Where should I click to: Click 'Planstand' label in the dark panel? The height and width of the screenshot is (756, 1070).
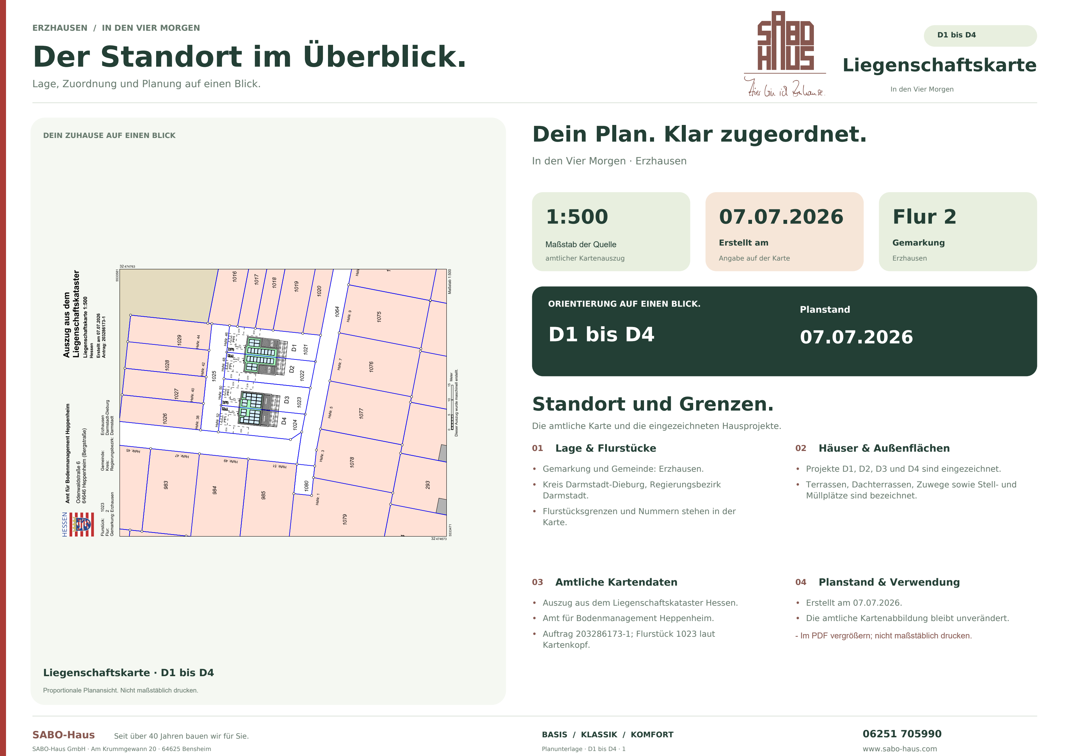(825, 310)
